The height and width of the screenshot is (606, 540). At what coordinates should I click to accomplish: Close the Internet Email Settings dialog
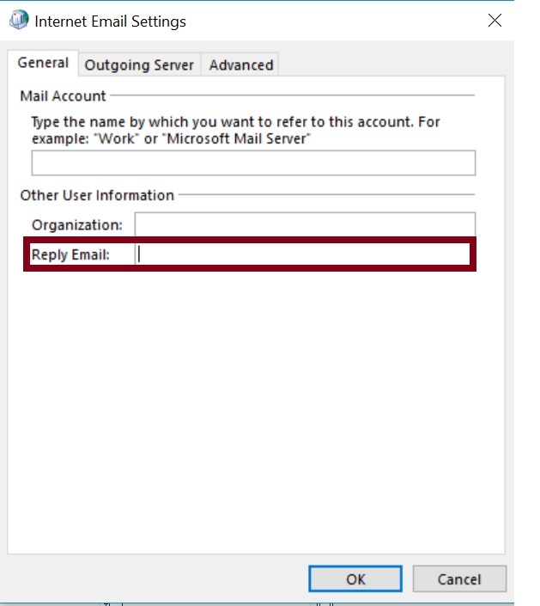494,21
